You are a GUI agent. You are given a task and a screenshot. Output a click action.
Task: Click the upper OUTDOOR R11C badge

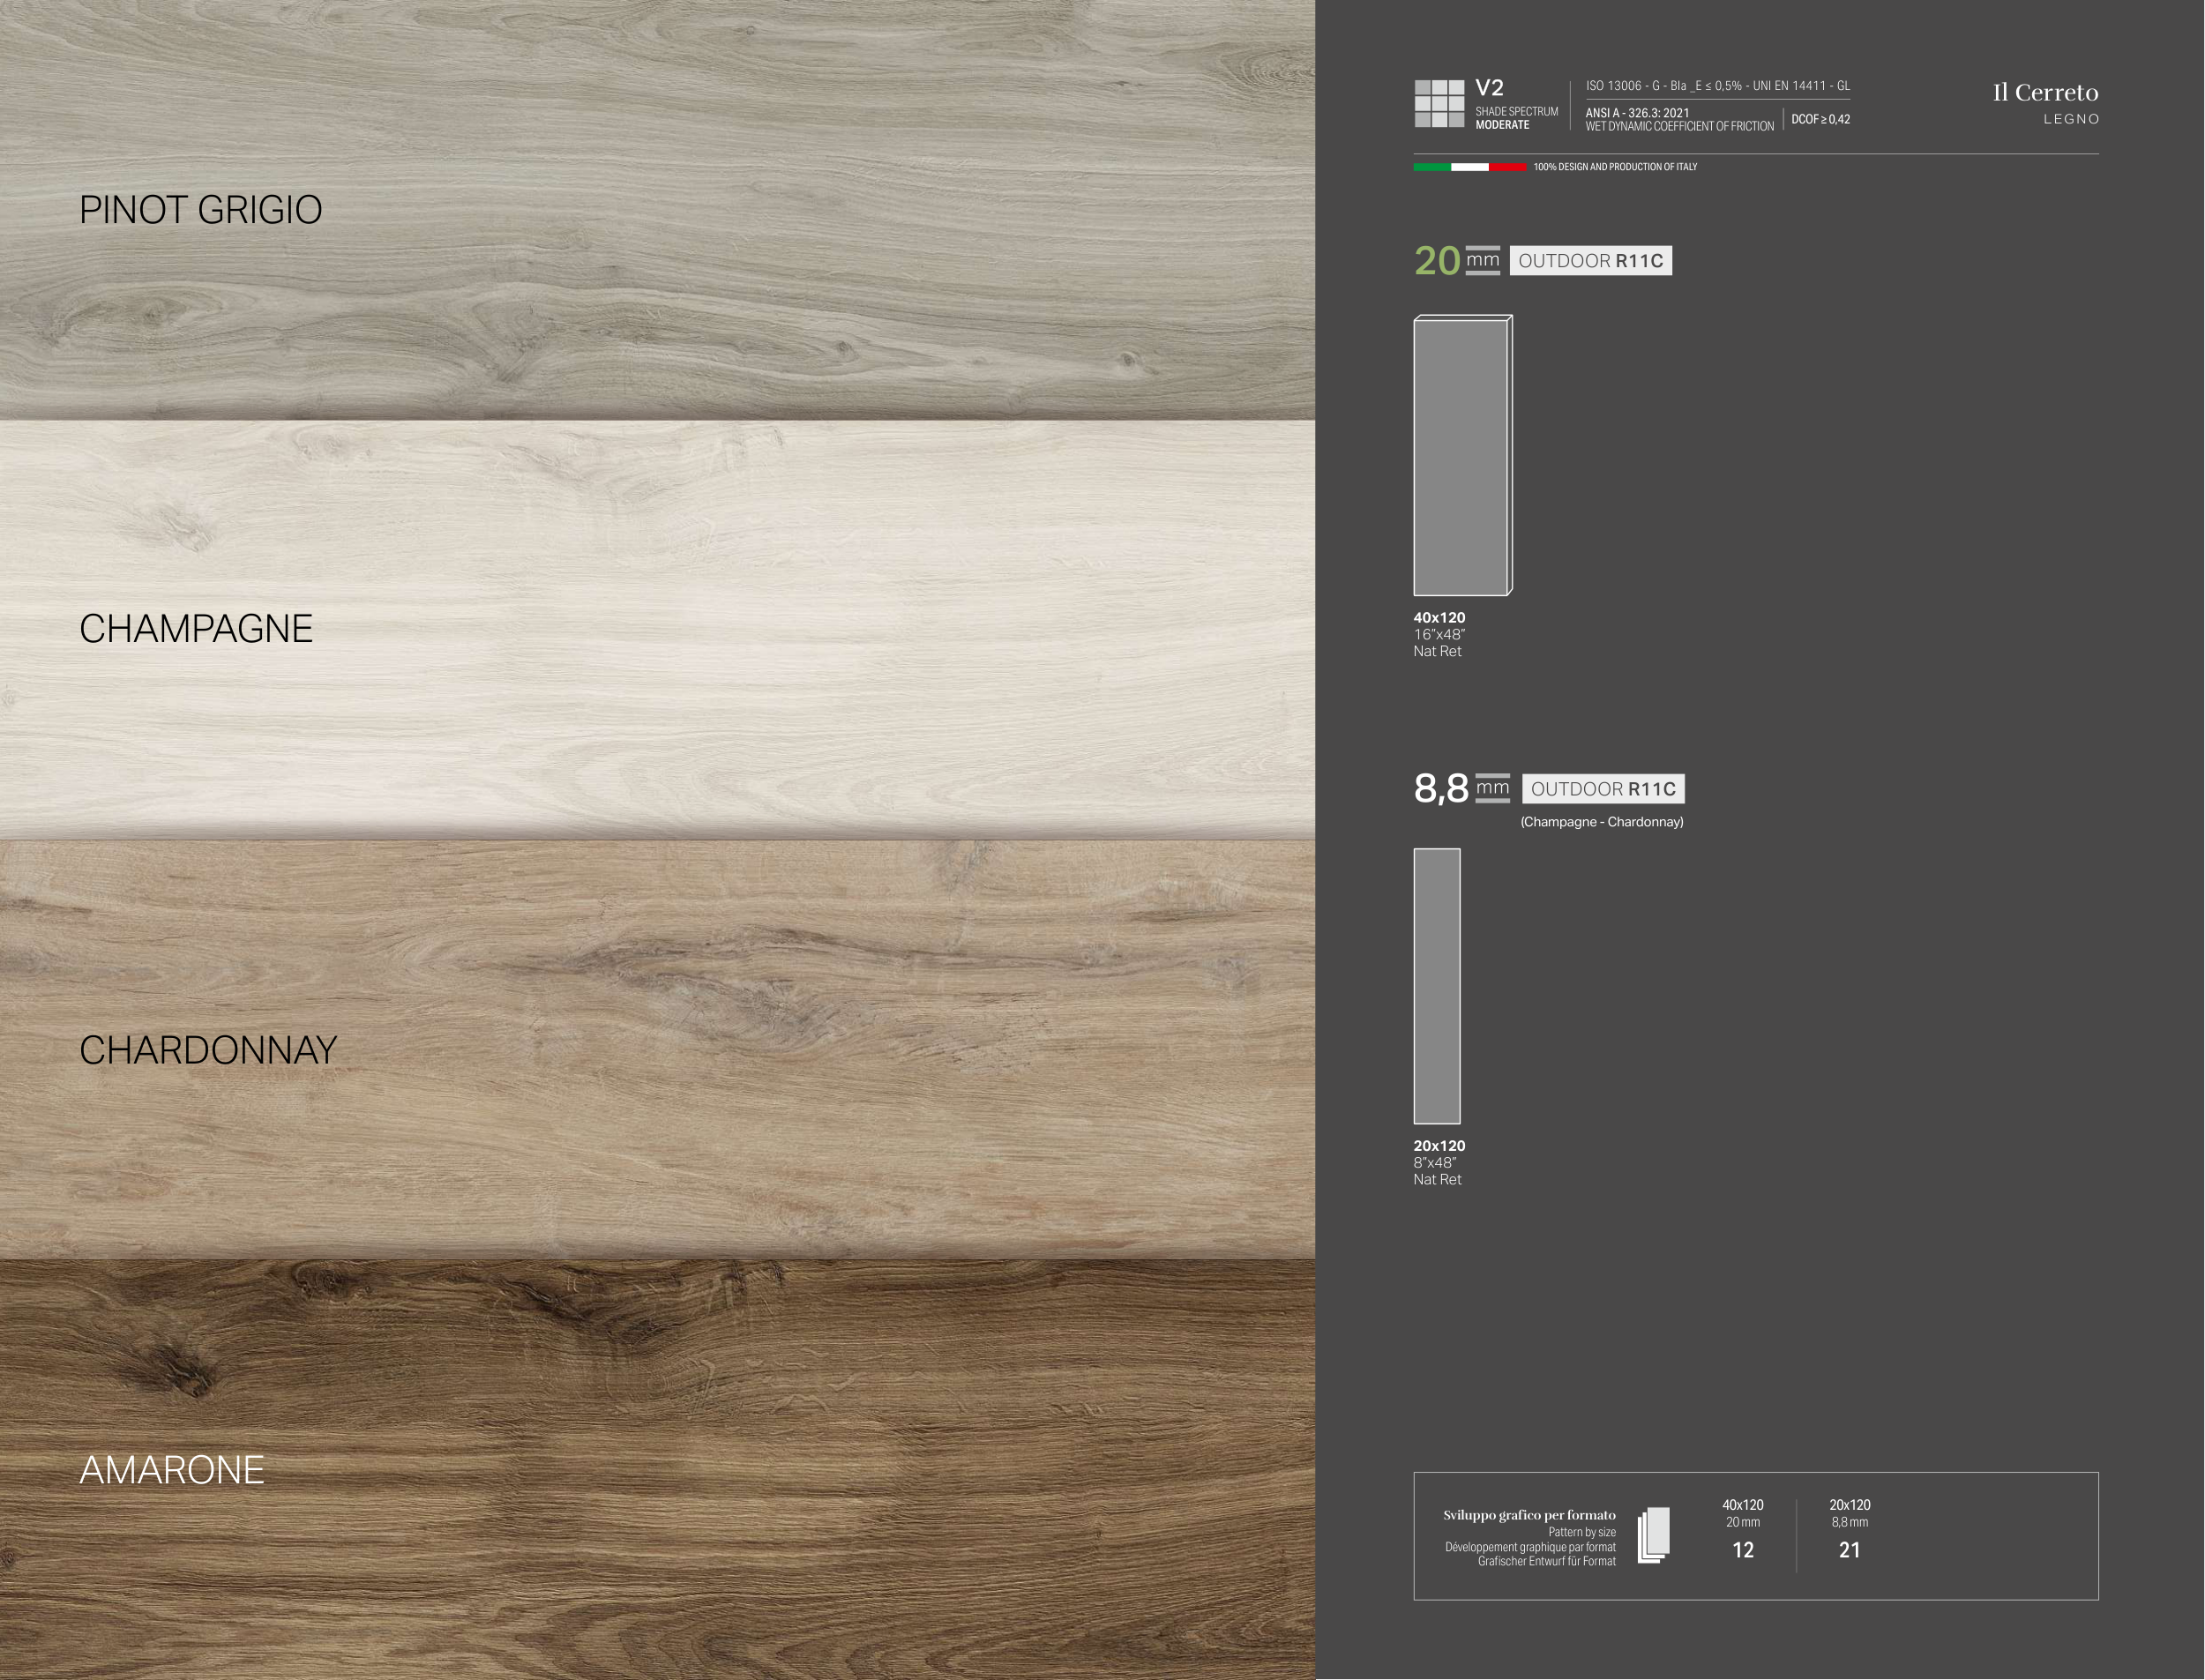coord(1590,261)
